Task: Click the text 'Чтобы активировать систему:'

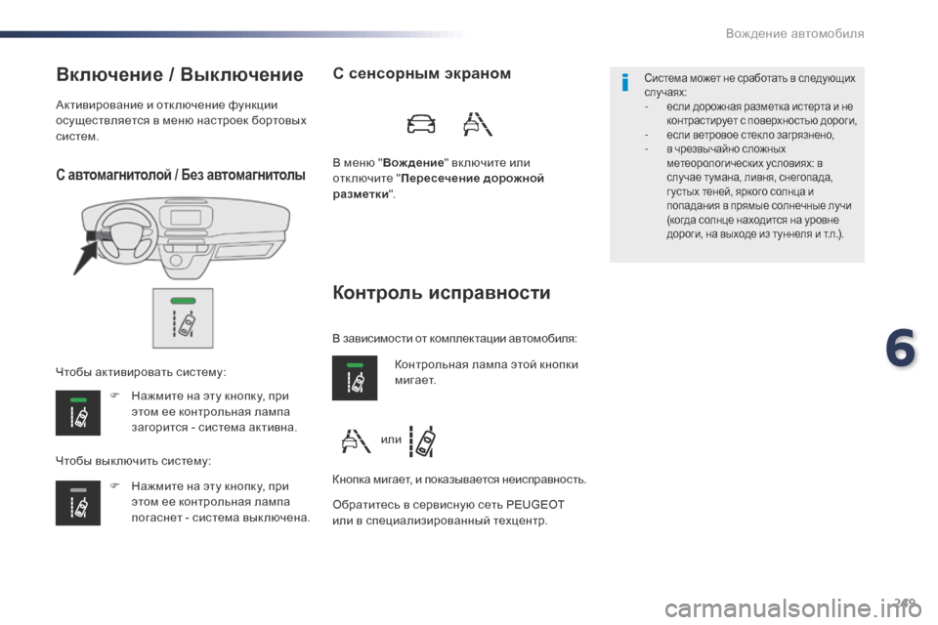Action: (141, 372)
